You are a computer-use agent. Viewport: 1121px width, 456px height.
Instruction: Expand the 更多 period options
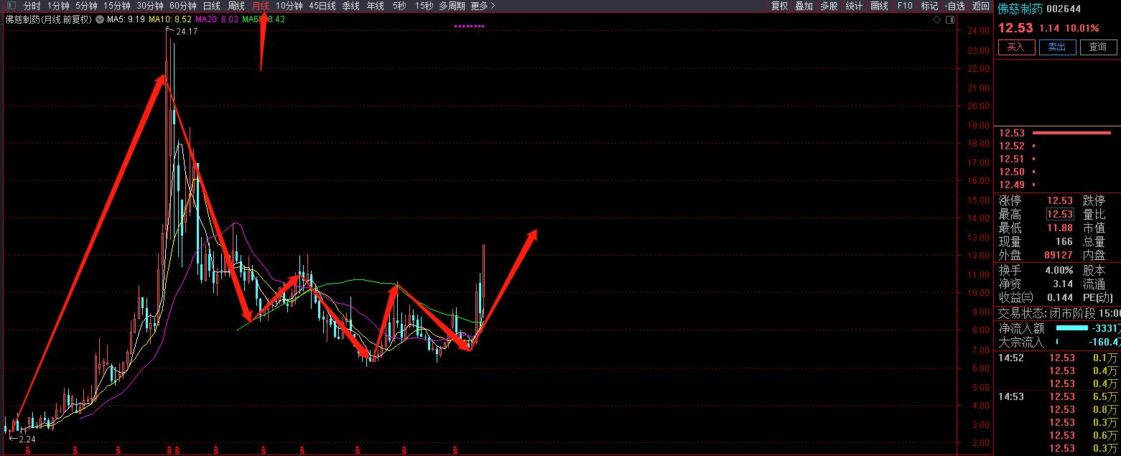pos(483,6)
